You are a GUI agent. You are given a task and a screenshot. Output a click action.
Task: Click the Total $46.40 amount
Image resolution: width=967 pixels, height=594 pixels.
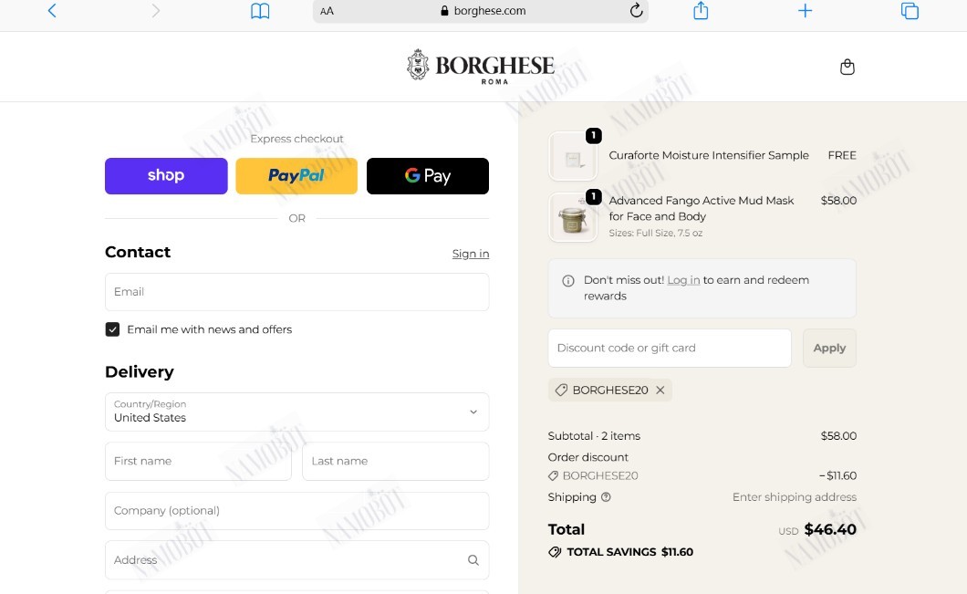coord(830,529)
